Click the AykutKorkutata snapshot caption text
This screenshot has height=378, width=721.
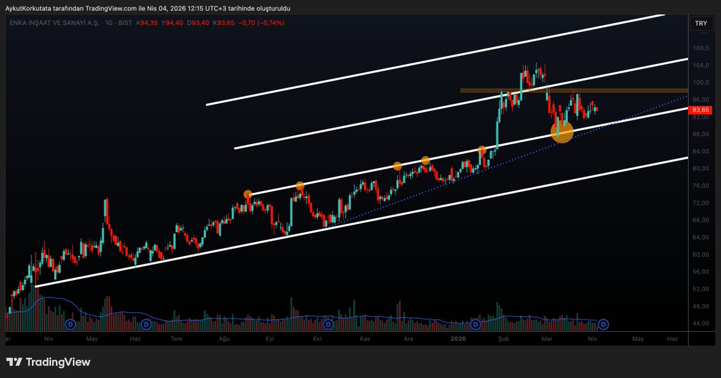click(148, 8)
